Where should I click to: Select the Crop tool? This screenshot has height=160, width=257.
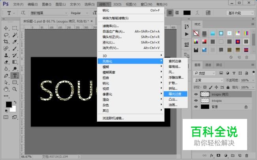[x=6, y=41]
